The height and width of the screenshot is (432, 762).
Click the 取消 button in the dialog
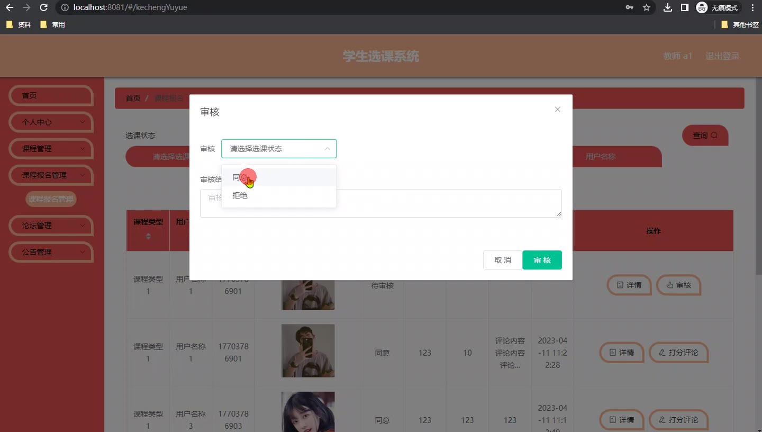click(503, 260)
